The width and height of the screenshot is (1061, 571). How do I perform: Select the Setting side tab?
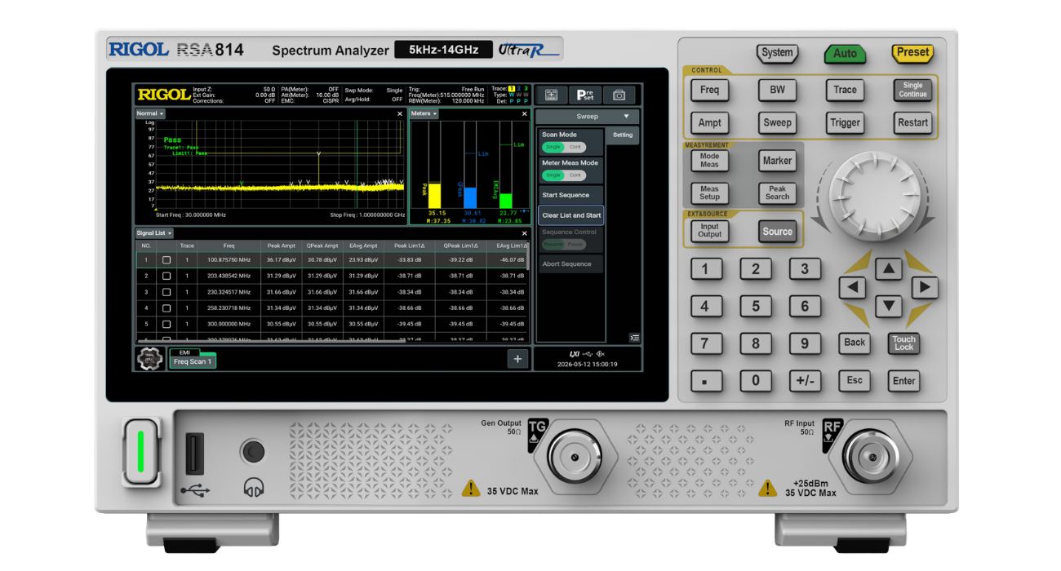(623, 135)
